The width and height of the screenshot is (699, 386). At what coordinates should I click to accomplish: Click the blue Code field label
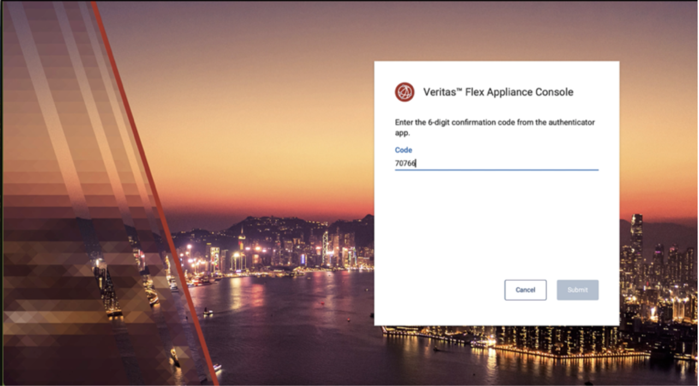click(x=404, y=150)
